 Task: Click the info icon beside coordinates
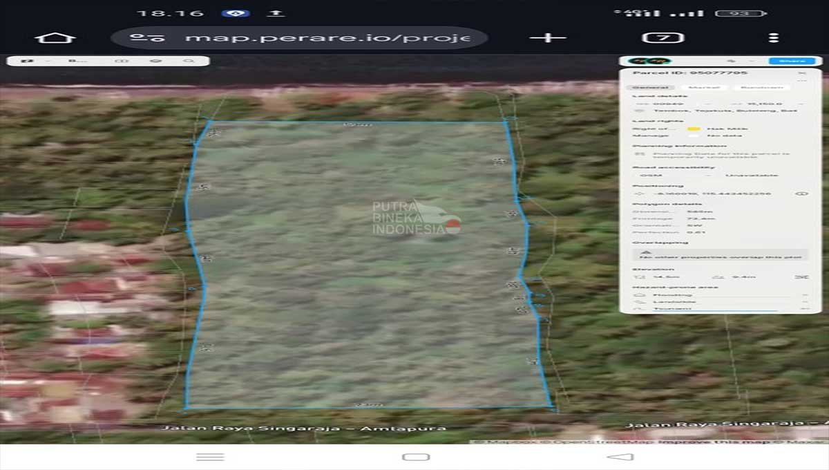(x=801, y=194)
